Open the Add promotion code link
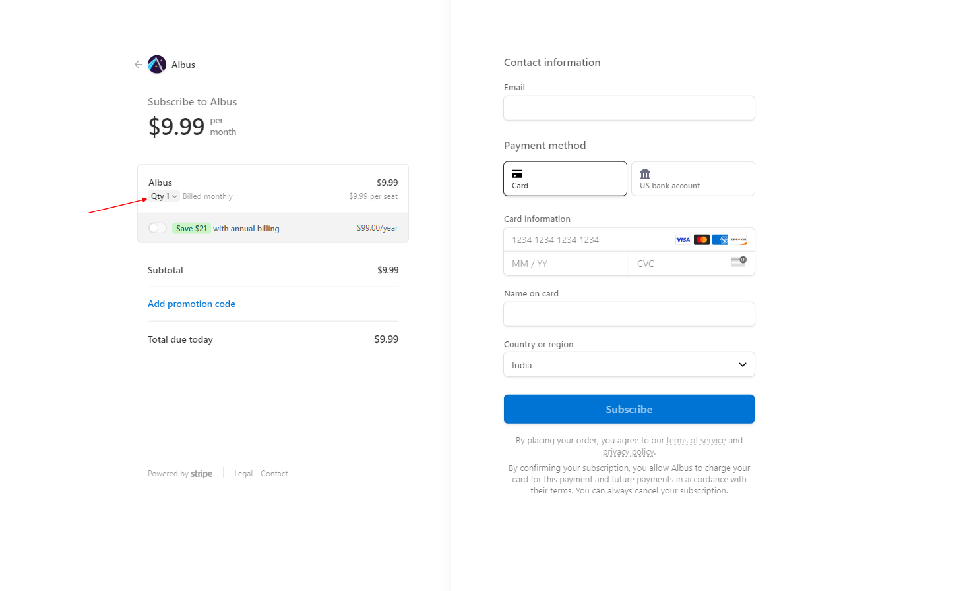The height and width of the screenshot is (591, 961). [191, 304]
